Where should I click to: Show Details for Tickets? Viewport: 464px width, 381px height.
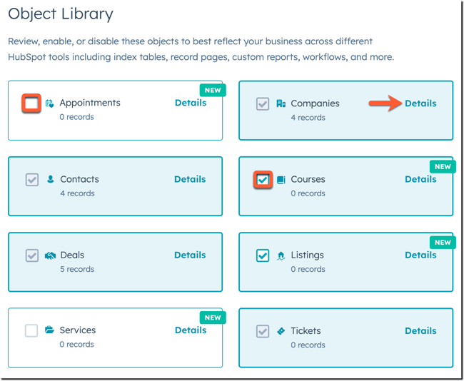pyautogui.click(x=420, y=330)
